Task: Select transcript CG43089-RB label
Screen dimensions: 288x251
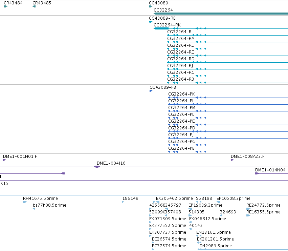Action: click(x=162, y=18)
